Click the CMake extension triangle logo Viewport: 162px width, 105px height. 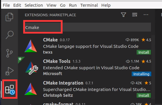tap(31, 46)
